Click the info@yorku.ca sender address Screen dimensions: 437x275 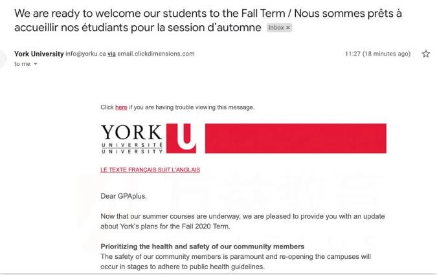(85, 54)
